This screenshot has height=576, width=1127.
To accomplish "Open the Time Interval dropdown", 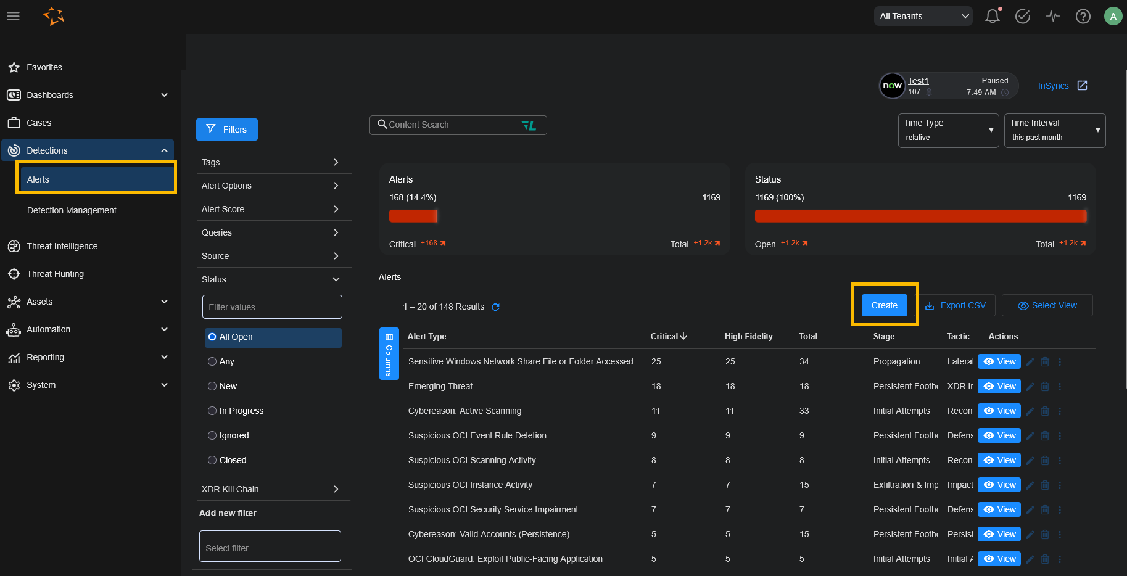I will tap(1054, 131).
